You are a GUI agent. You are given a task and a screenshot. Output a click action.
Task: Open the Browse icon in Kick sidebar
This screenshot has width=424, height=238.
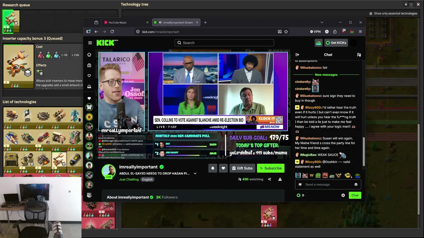89,65
